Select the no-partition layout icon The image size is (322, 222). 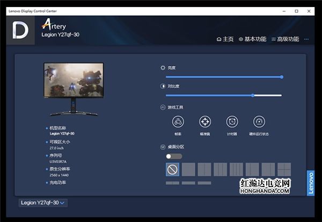[172, 170]
